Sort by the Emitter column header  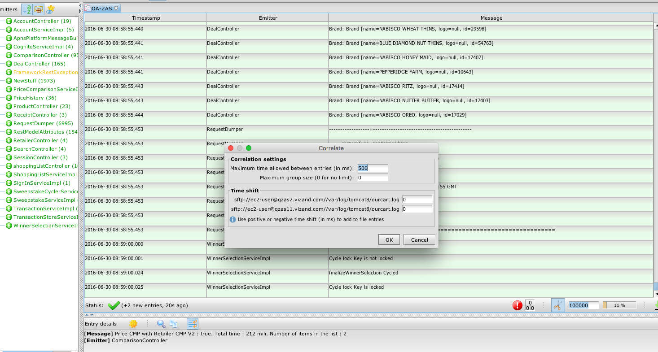(x=268, y=18)
